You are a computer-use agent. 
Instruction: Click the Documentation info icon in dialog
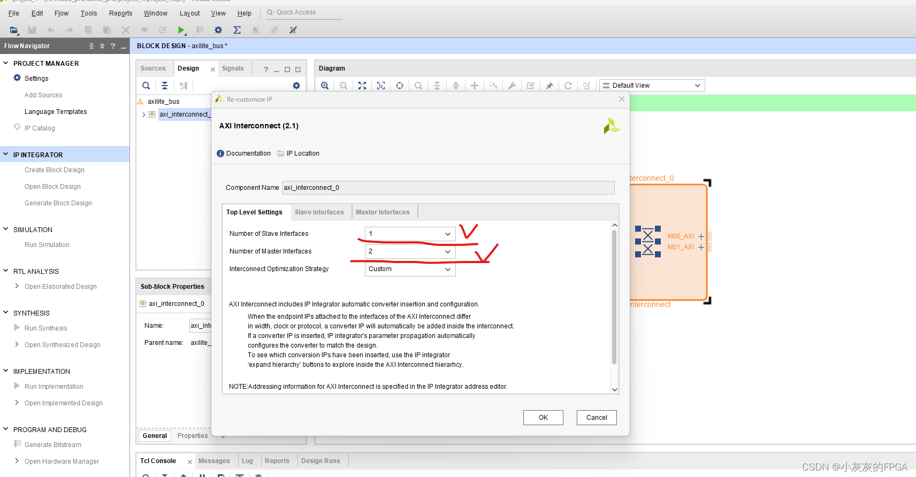pyautogui.click(x=220, y=153)
